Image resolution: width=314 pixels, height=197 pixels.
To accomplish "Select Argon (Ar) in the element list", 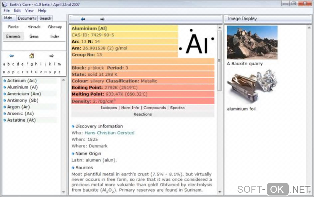I will [18, 107].
